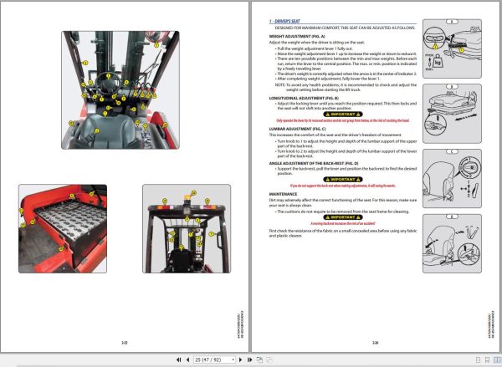Click the previous view navigation icon
Viewport: 502px width, 367px height.
259,360
